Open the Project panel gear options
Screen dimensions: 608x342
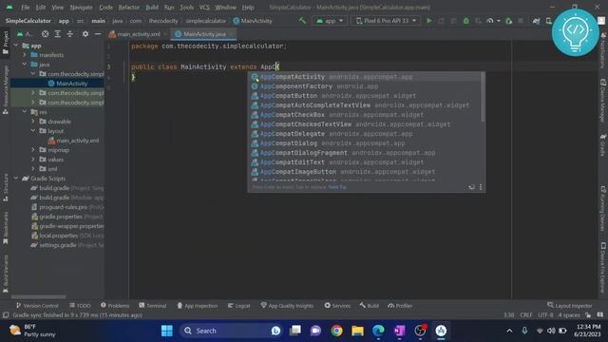[85, 34]
